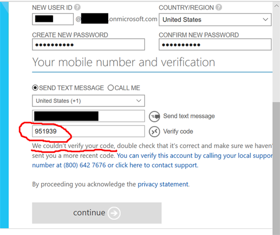The height and width of the screenshot is (235, 280).
Task: Select the Send Text Message radio option
Action: coord(35,88)
